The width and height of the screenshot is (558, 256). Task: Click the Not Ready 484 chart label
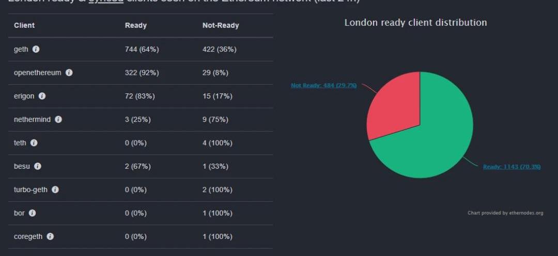tap(324, 85)
